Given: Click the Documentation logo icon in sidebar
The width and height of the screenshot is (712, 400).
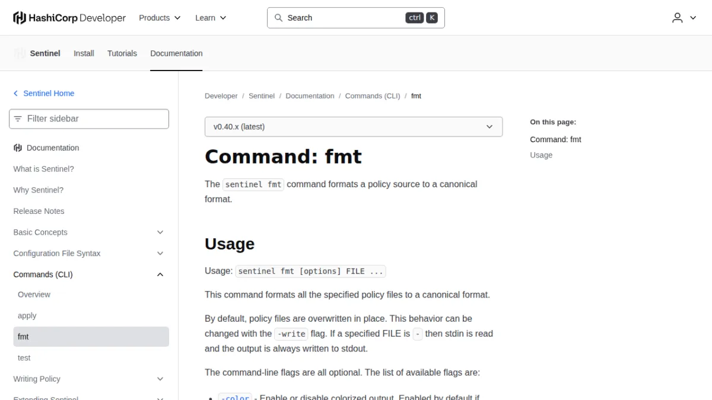Looking at the screenshot, I should point(18,148).
